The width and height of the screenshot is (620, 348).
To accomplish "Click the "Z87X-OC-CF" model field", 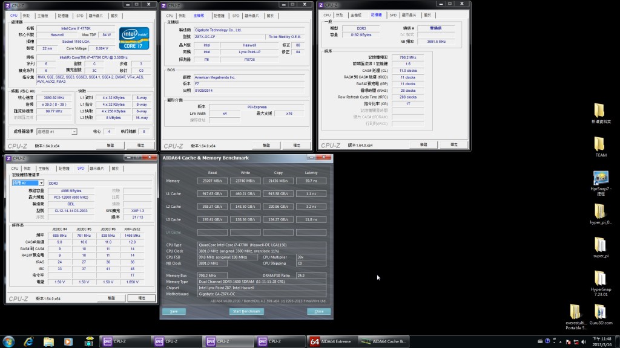I will (x=228, y=37).
